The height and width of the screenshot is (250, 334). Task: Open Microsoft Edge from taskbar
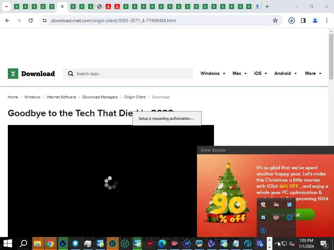click(162, 243)
